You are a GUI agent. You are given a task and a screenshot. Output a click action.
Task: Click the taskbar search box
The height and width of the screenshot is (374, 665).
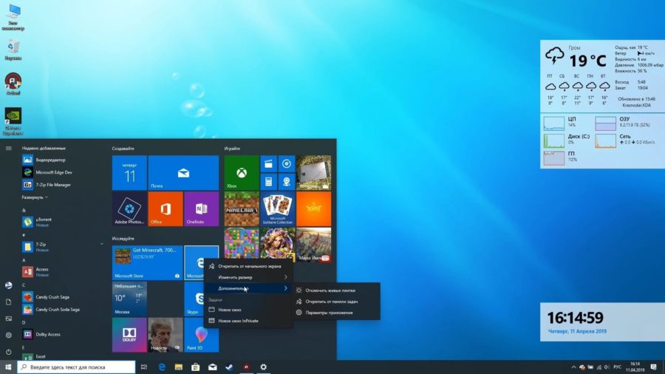(76, 367)
